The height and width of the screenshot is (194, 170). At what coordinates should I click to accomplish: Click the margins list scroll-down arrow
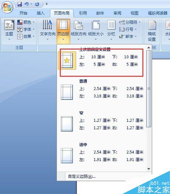[x=149, y=169]
